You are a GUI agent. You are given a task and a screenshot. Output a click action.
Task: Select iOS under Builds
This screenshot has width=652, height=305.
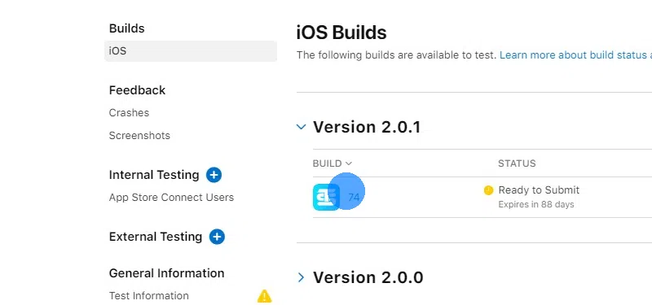(x=191, y=51)
